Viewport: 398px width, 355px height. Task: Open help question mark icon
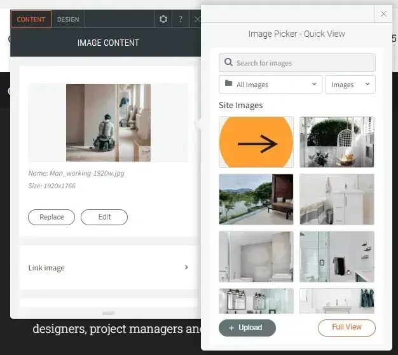[x=181, y=19]
